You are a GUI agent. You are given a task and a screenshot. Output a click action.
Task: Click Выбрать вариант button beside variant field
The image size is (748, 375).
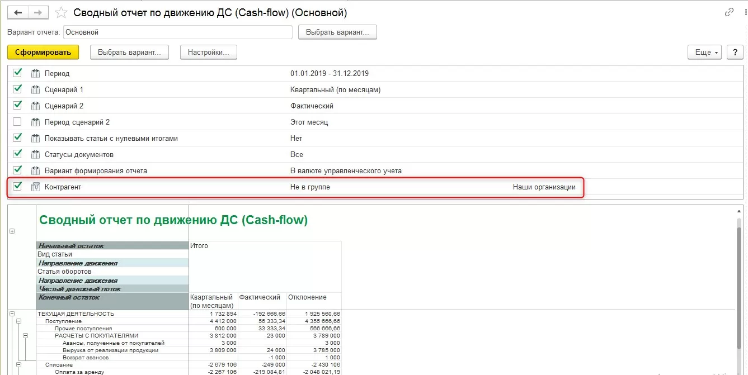(337, 32)
